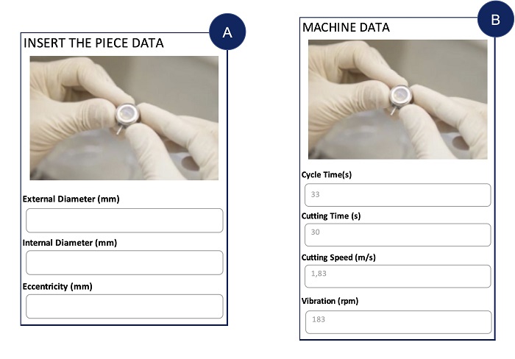Click the "Cutting Time (s)" label
Viewport: 515px width, 359px height.
click(x=331, y=216)
